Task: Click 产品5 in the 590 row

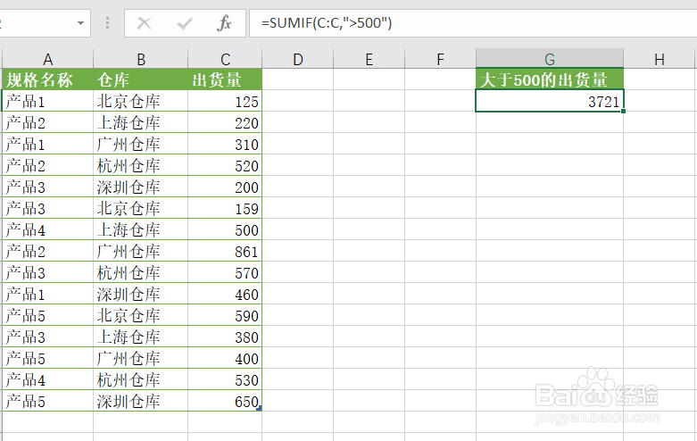Action: click(x=25, y=315)
